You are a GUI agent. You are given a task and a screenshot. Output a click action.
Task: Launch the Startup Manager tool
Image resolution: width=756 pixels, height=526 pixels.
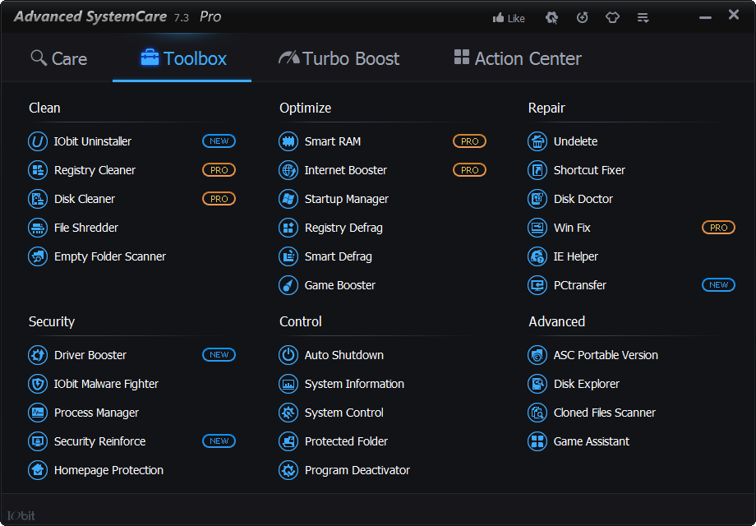[x=346, y=199]
